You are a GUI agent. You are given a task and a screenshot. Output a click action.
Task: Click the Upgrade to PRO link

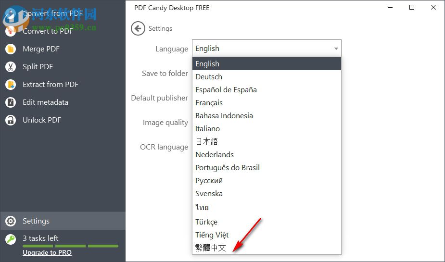coord(47,253)
